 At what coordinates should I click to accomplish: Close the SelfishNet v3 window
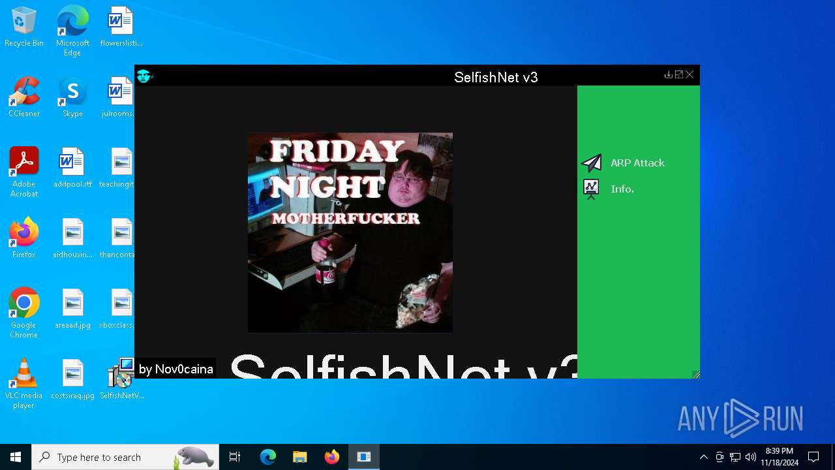[690, 74]
